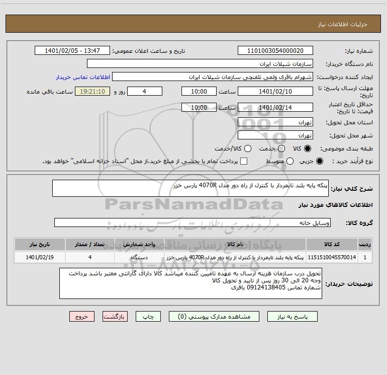Click the اطلاعات کالاهای مورد نیاز heading
The image size is (387, 375).
(336, 205)
